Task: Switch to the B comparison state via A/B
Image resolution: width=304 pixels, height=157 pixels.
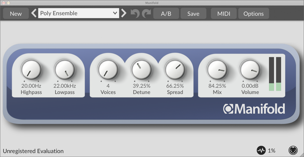Action: click(166, 13)
